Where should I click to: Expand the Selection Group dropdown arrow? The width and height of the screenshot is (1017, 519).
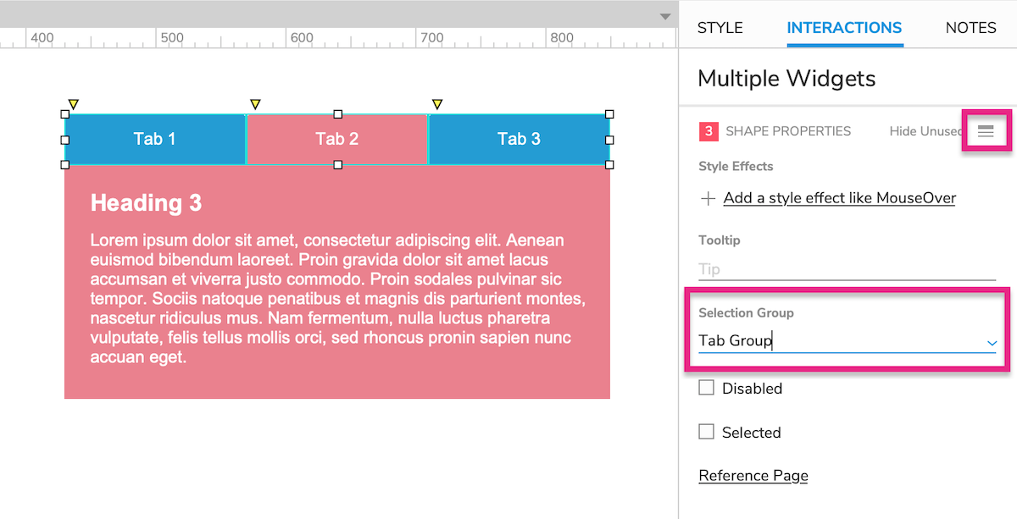pos(992,342)
